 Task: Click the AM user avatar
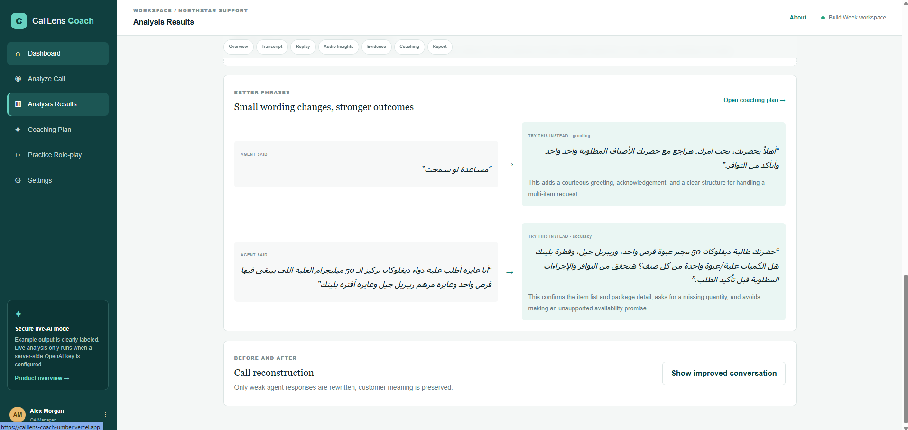(x=18, y=414)
